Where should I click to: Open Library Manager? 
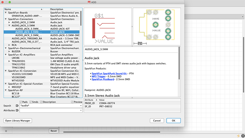click(18, 120)
